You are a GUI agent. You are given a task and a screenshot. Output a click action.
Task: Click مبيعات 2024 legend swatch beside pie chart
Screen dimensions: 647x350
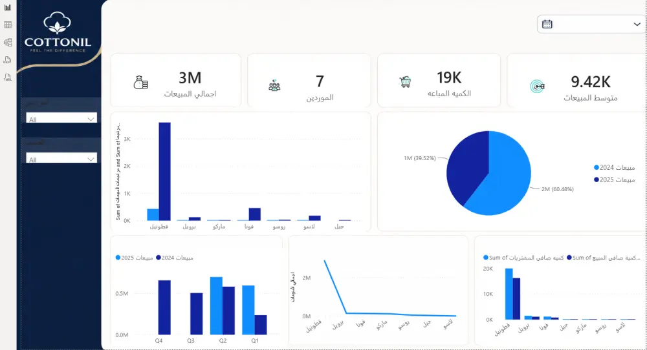click(597, 168)
